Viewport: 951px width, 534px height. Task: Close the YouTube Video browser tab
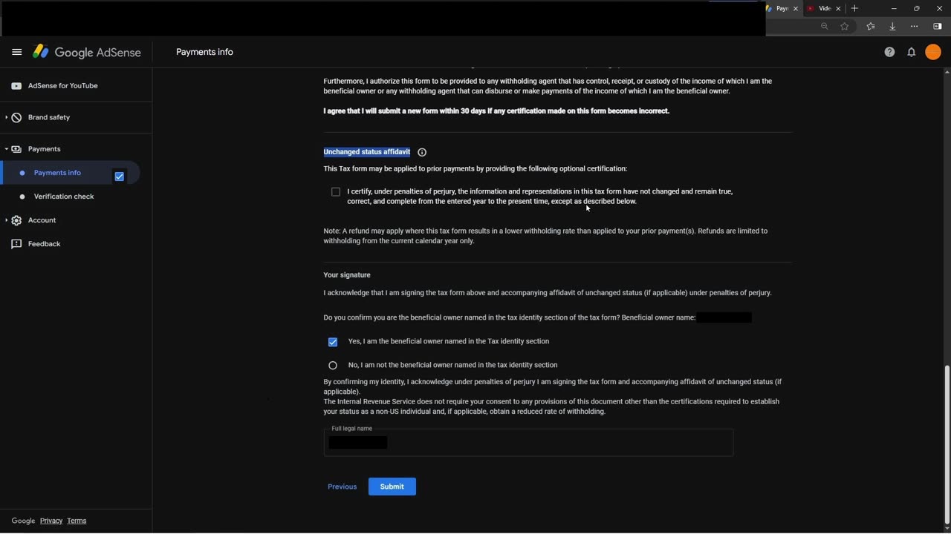pos(838,9)
